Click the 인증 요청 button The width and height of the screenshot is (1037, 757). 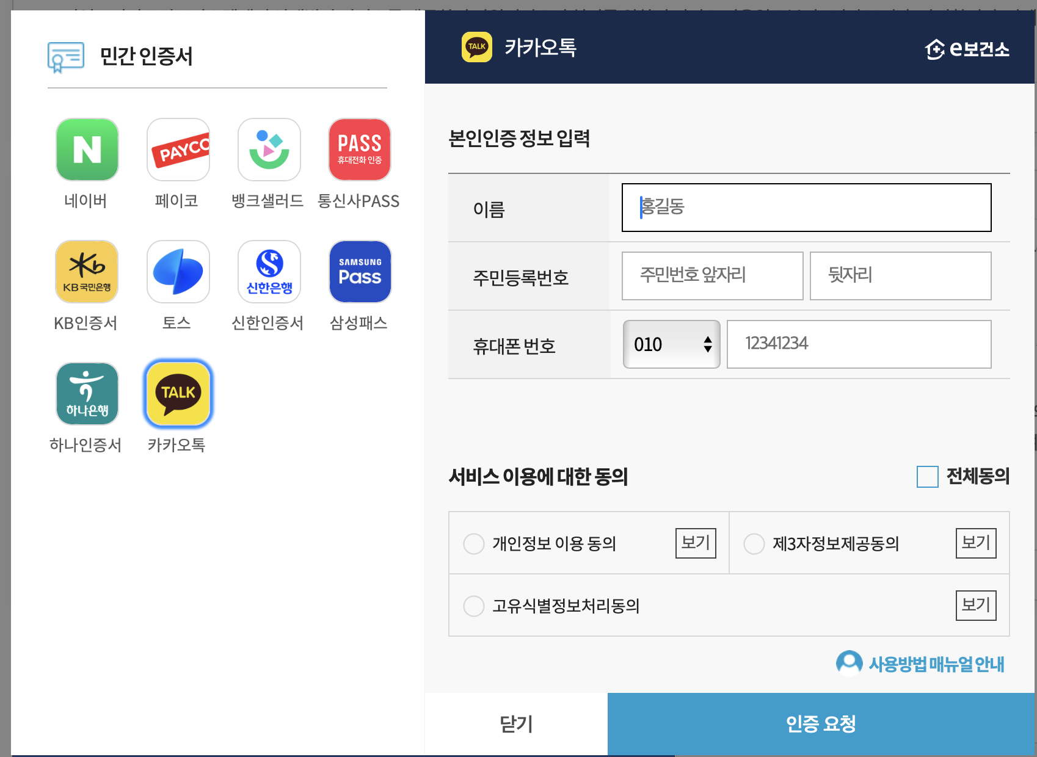[821, 724]
